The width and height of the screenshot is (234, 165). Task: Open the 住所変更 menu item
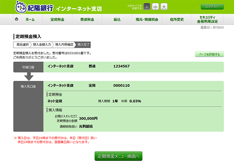[x=177, y=19]
